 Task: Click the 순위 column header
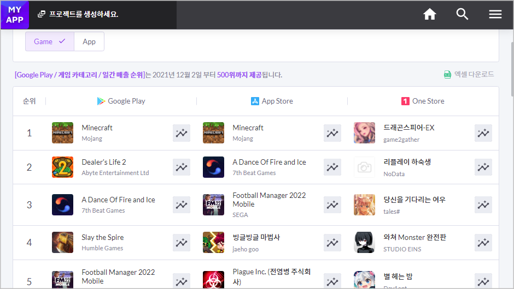point(29,101)
